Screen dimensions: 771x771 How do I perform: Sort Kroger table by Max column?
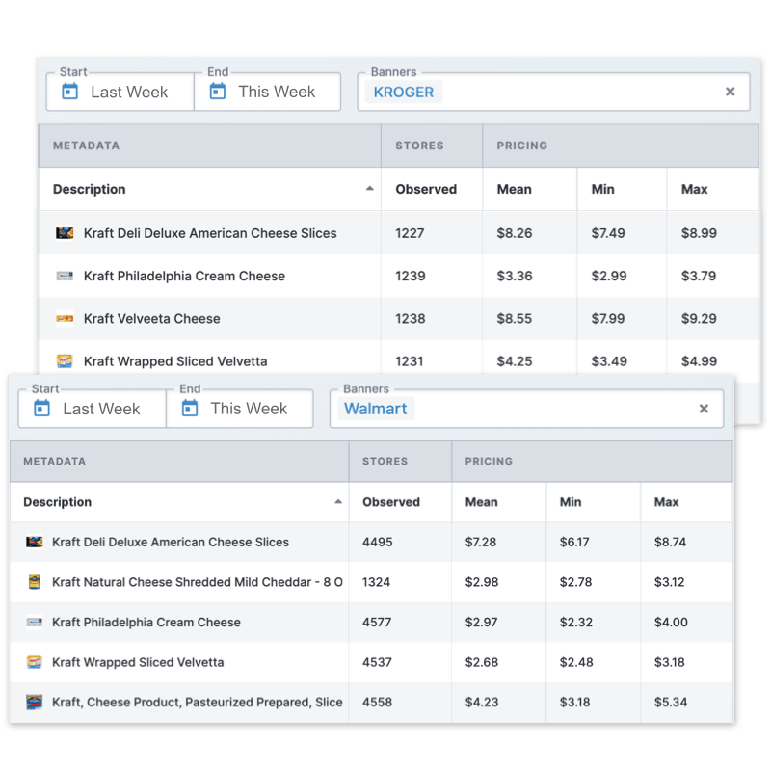[x=694, y=189]
